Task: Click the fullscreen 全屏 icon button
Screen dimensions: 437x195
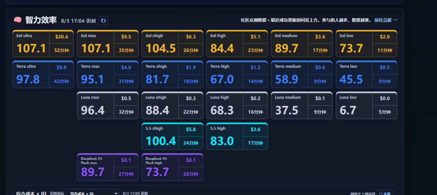Action: pos(385,193)
